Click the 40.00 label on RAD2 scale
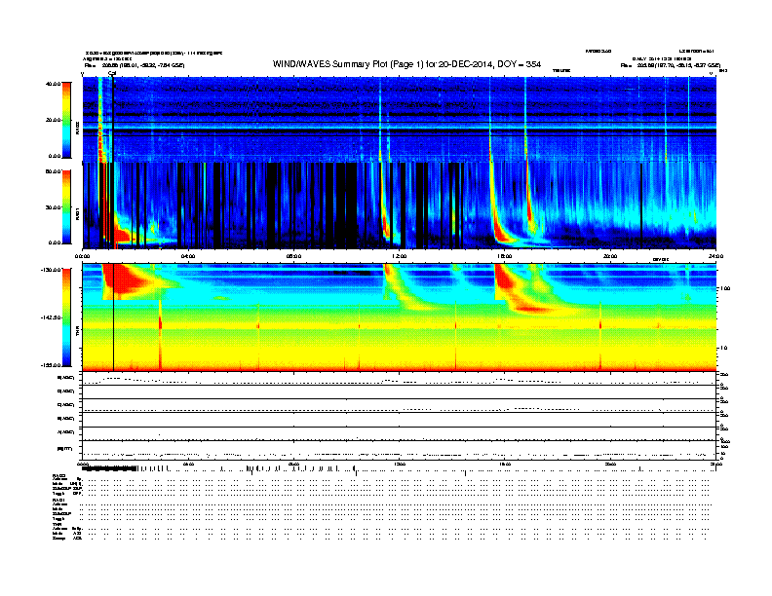 point(53,84)
